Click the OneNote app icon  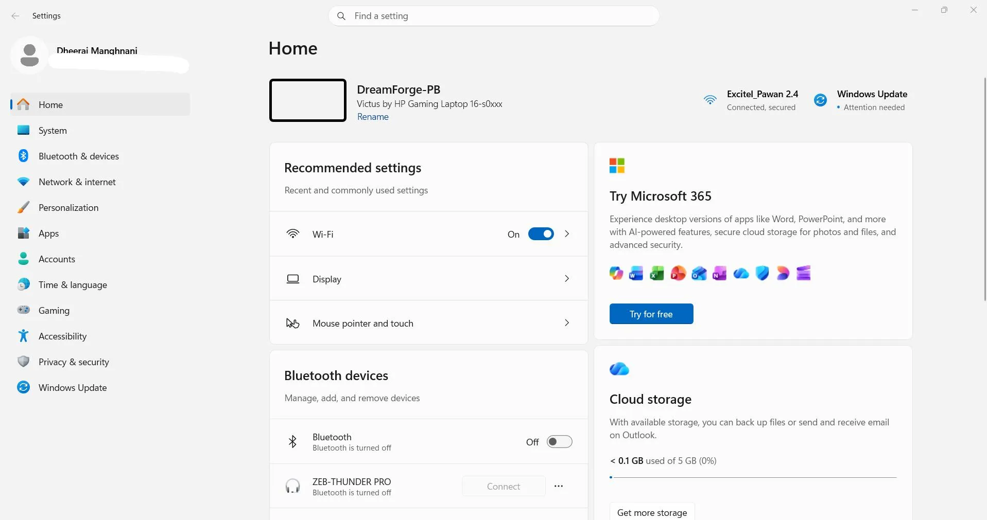pyautogui.click(x=719, y=273)
